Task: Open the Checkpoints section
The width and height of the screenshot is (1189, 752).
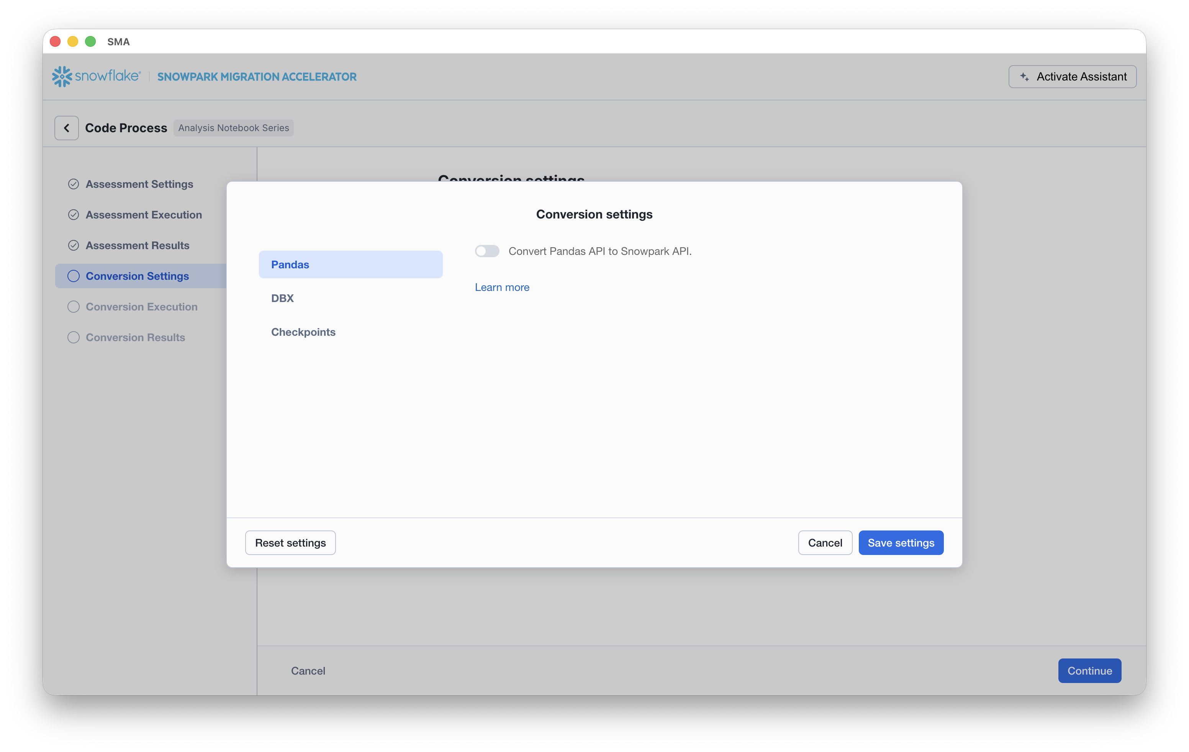Action: pos(303,332)
